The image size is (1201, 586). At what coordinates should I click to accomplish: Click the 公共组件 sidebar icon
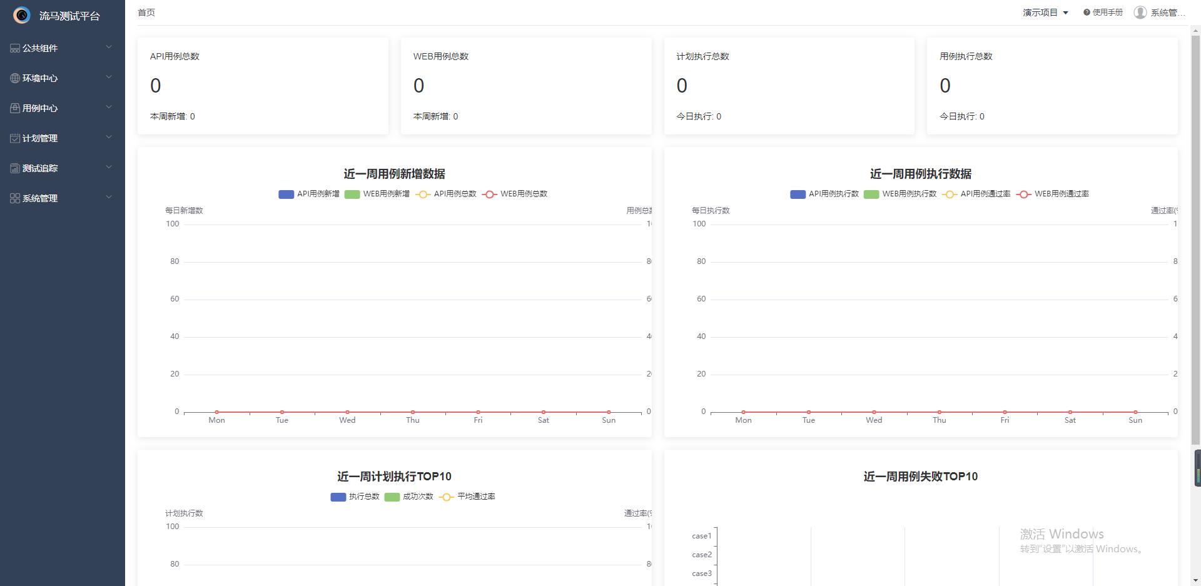(15, 48)
